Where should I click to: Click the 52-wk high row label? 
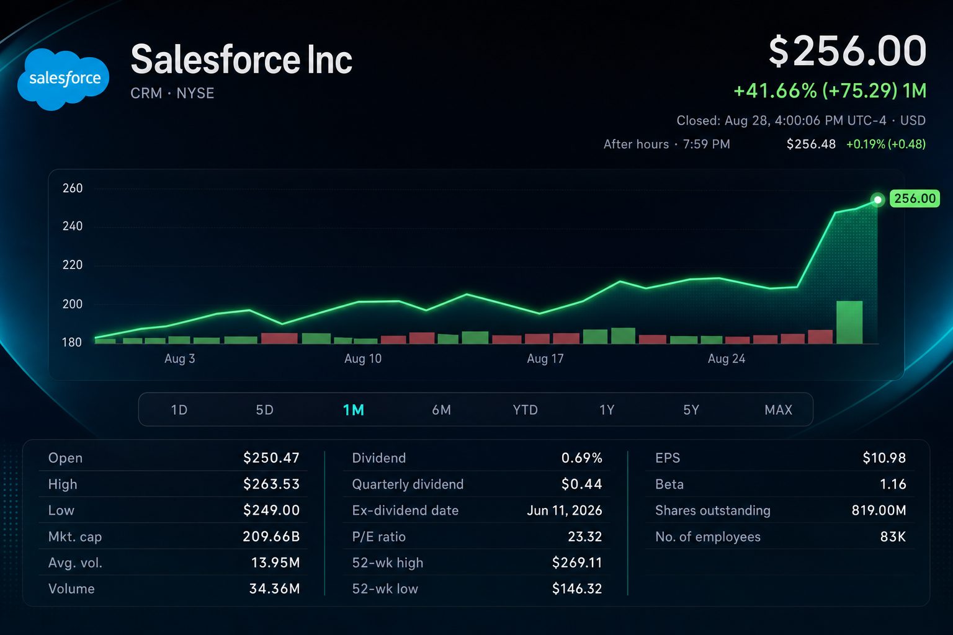388,563
